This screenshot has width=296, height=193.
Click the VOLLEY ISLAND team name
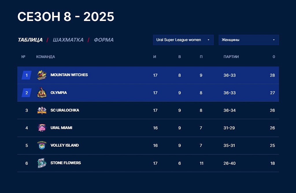coord(64,145)
